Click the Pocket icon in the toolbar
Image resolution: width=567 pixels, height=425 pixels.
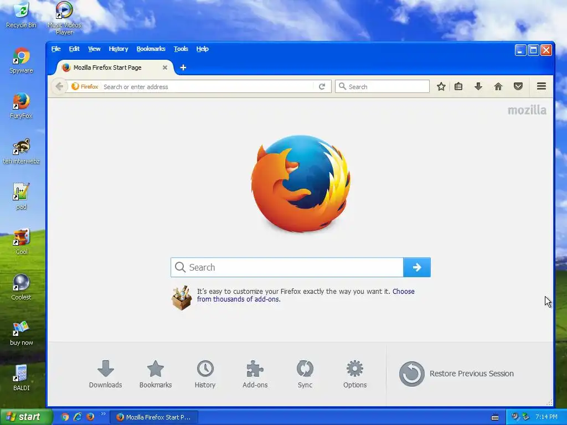518,86
